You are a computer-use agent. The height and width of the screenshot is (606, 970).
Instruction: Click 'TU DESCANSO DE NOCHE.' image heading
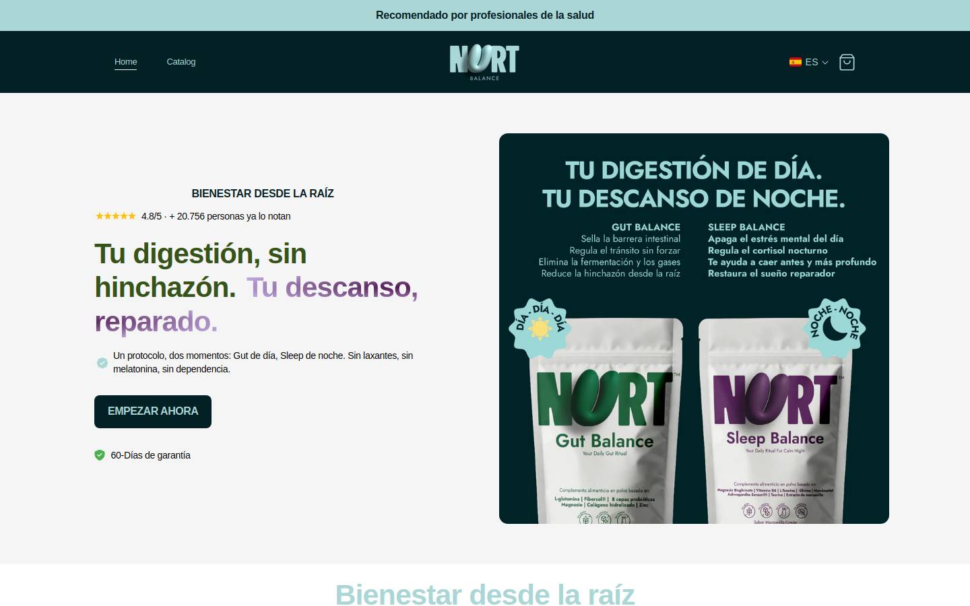pyautogui.click(x=694, y=199)
